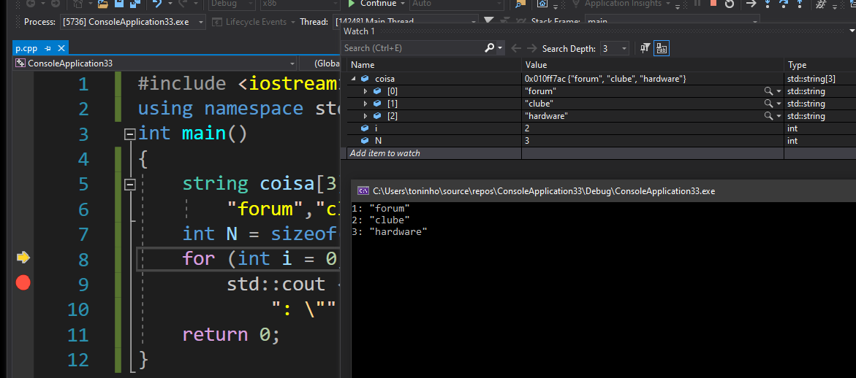
Task: Step Out of the current function
Action: click(800, 3)
